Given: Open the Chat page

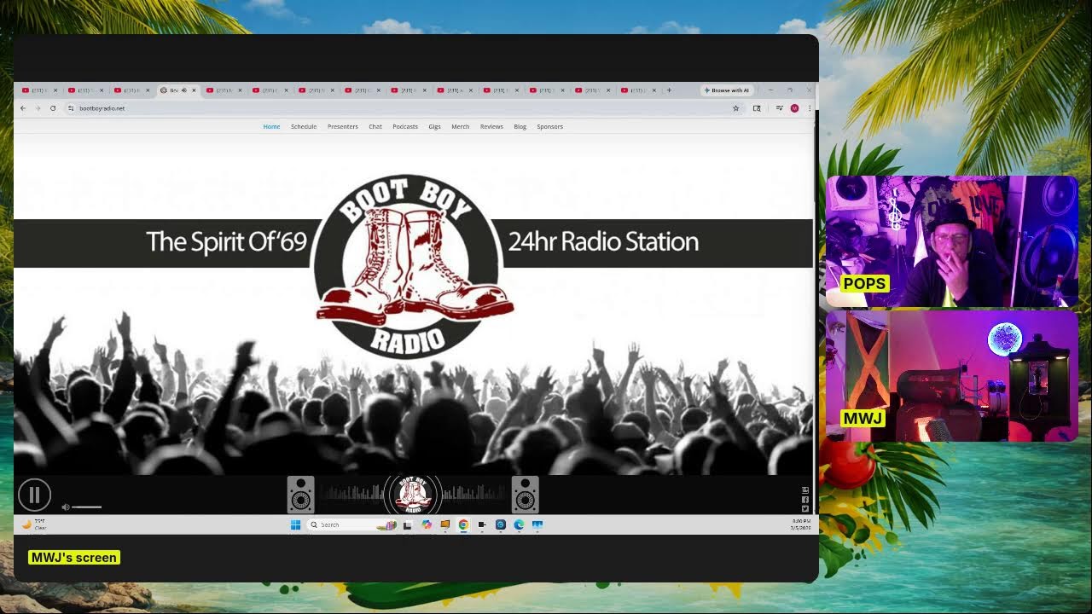Looking at the screenshot, I should tap(375, 126).
